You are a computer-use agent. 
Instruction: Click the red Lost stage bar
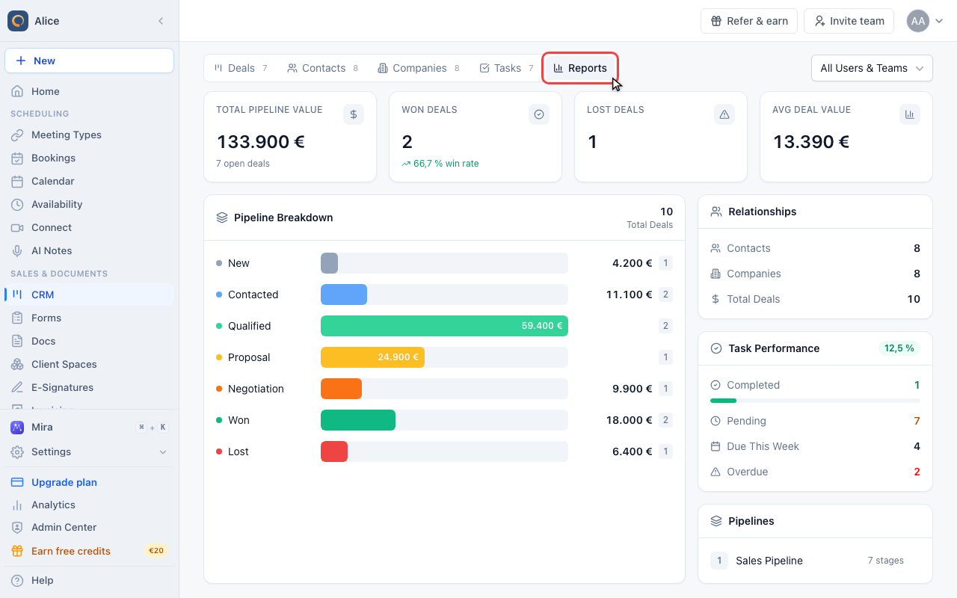click(x=334, y=451)
